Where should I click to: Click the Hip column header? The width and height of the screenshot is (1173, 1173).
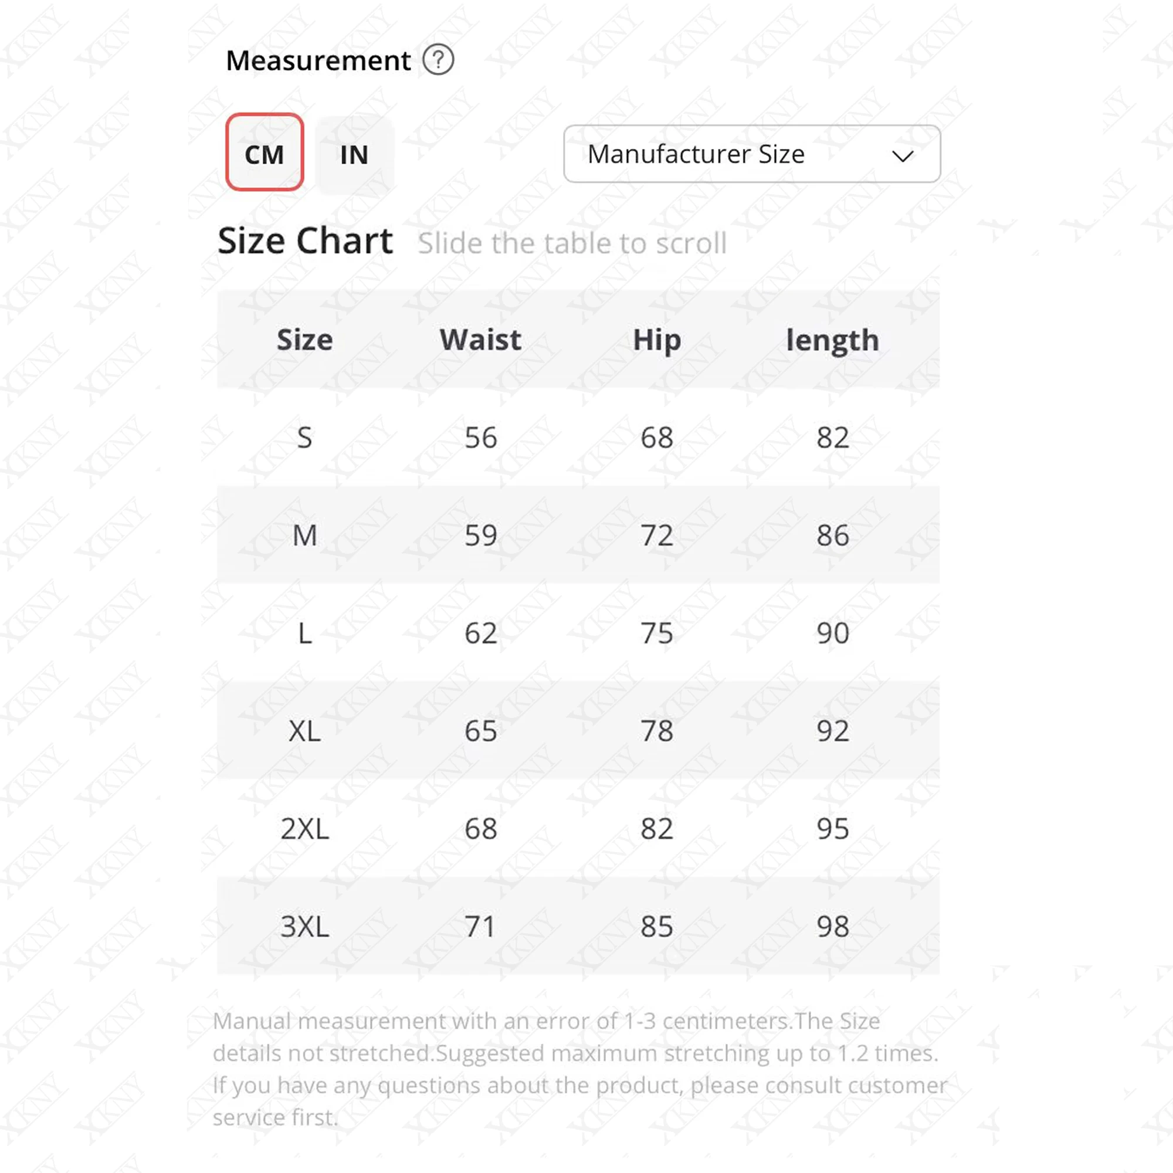(x=656, y=340)
